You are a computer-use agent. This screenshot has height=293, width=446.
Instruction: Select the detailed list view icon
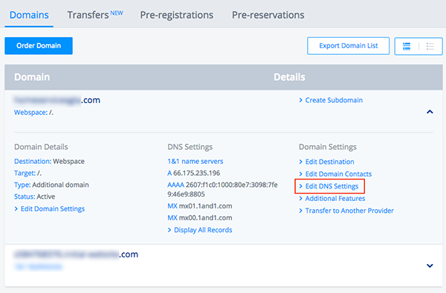[x=407, y=46]
